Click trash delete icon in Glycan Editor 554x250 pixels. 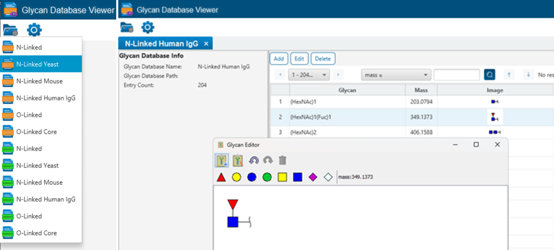tap(282, 161)
